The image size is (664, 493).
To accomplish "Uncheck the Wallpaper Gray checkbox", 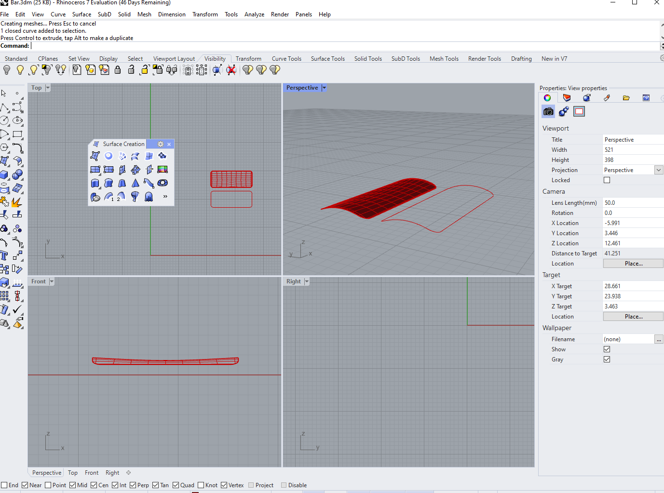I will click(607, 360).
